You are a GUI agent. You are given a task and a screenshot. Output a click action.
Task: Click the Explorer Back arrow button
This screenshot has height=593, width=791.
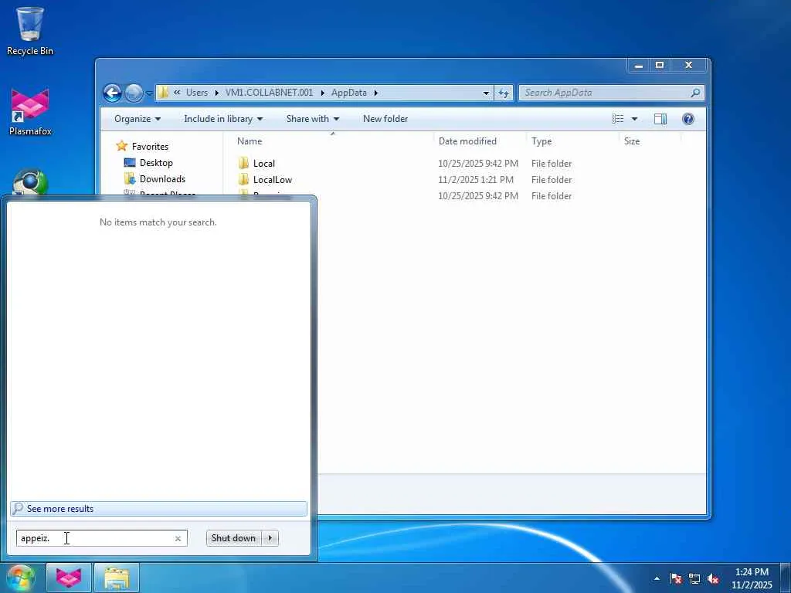point(112,93)
